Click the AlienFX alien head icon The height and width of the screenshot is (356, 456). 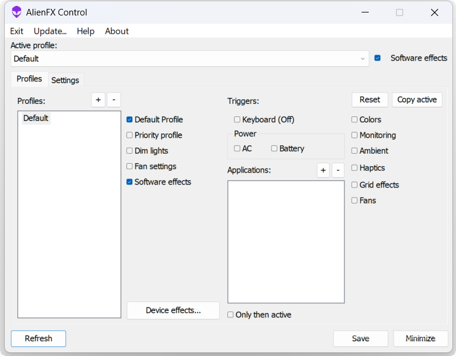click(17, 12)
